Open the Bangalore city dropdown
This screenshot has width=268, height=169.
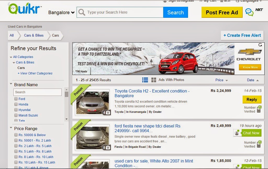coord(61,13)
